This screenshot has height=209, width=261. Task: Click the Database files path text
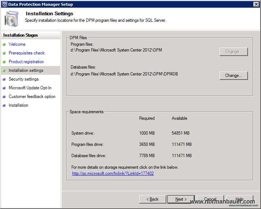click(124, 74)
